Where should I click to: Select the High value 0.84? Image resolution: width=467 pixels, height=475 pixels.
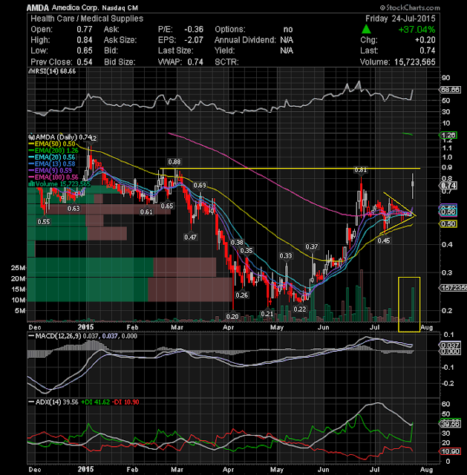point(84,40)
